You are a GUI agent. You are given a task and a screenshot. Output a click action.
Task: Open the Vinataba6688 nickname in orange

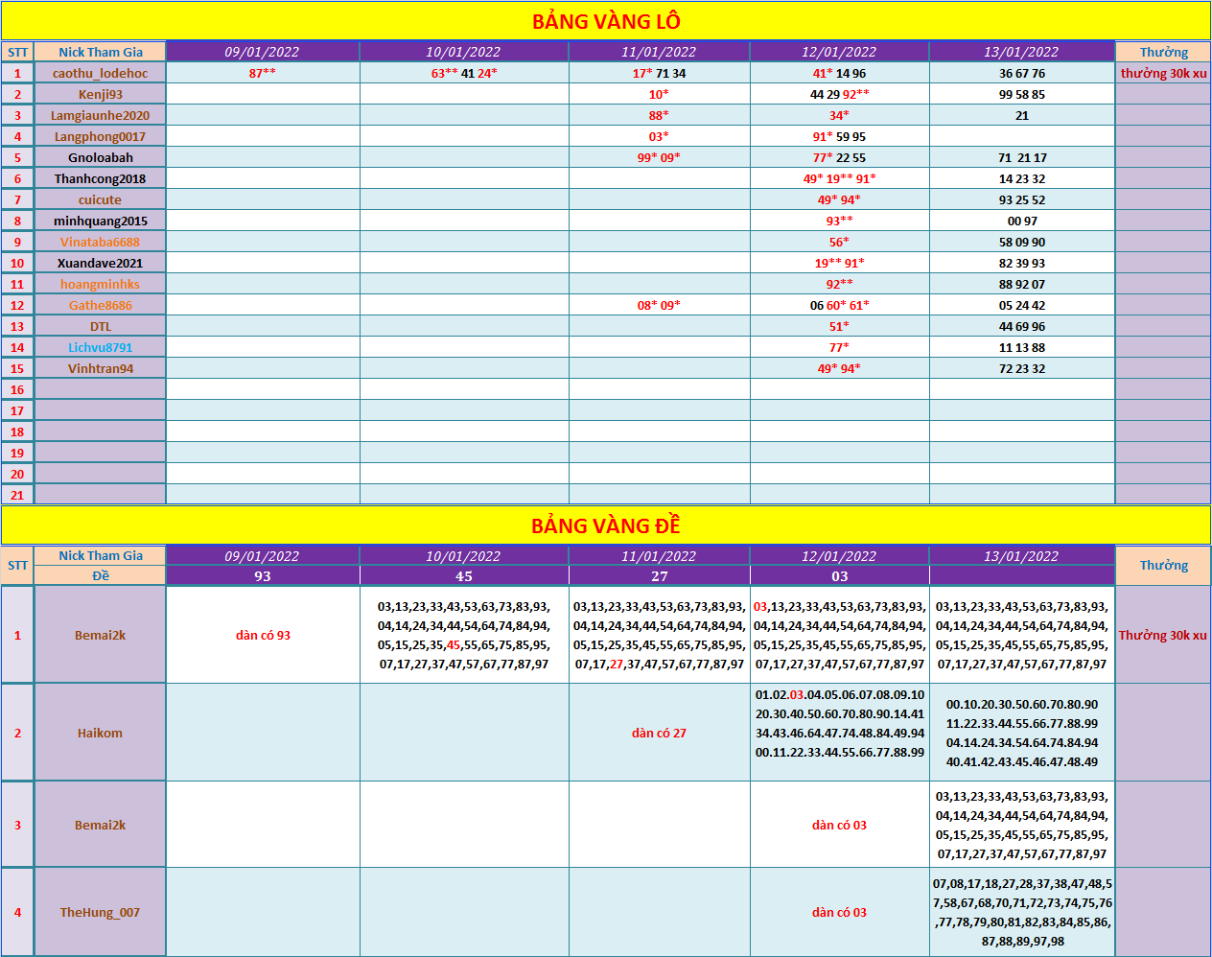(101, 242)
